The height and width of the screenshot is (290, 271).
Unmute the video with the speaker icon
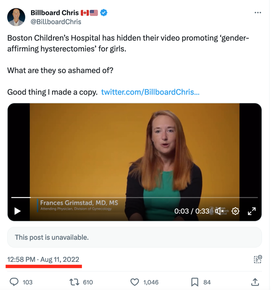pyautogui.click(x=219, y=211)
